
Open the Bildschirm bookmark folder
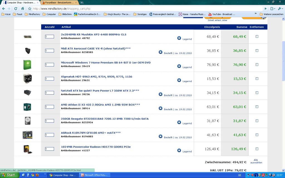pyautogui.click(x=65, y=14)
